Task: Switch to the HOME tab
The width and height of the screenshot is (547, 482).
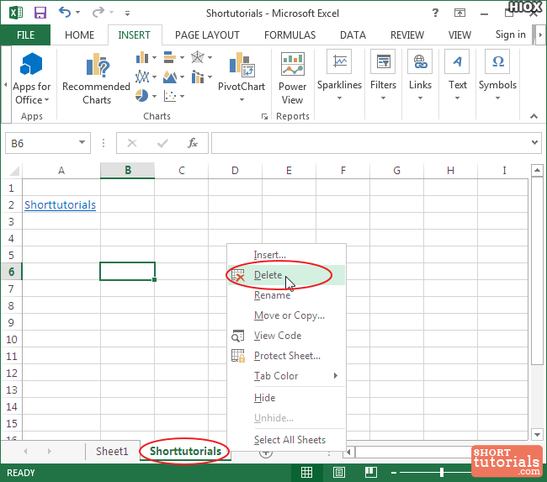Action: (80, 34)
